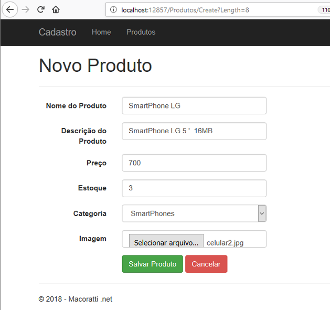Click Selecionar arquivo file button
Viewport: 330px width, 310px height.
point(166,241)
